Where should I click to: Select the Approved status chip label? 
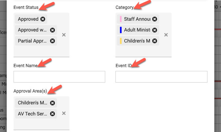point(28,19)
